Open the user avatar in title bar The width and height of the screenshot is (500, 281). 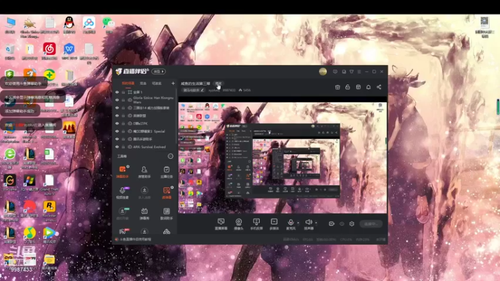click(322, 71)
